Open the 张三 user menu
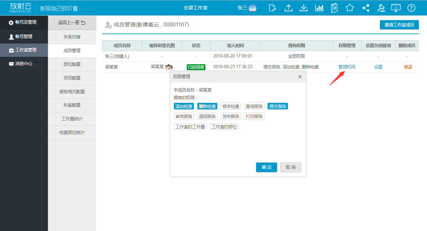This screenshot has width=427, height=231. 247,8
